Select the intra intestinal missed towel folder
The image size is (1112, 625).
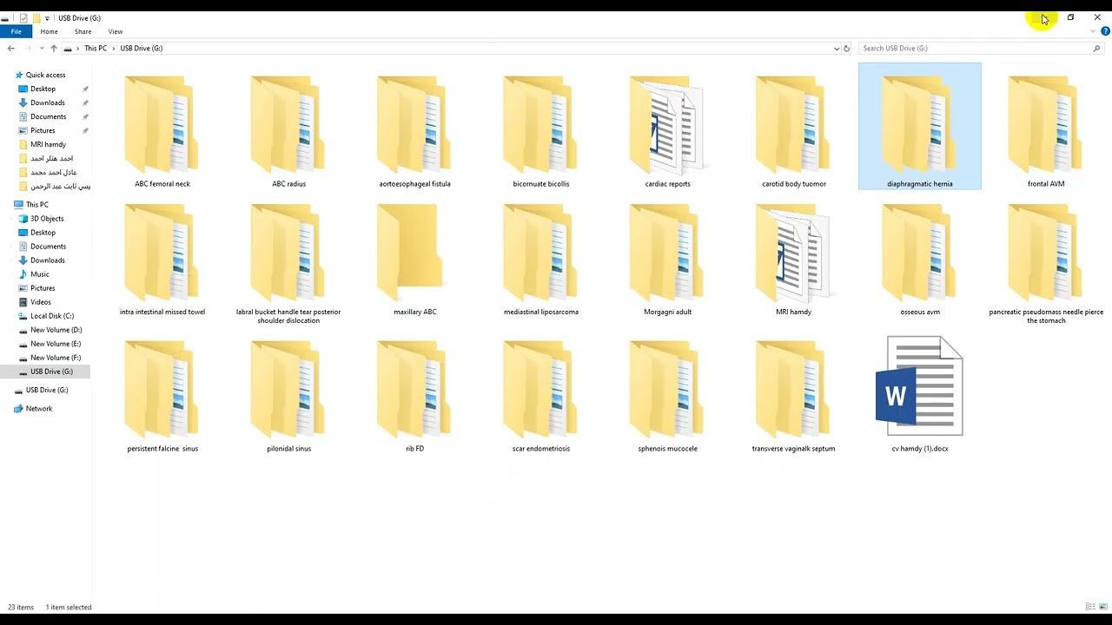(x=162, y=260)
